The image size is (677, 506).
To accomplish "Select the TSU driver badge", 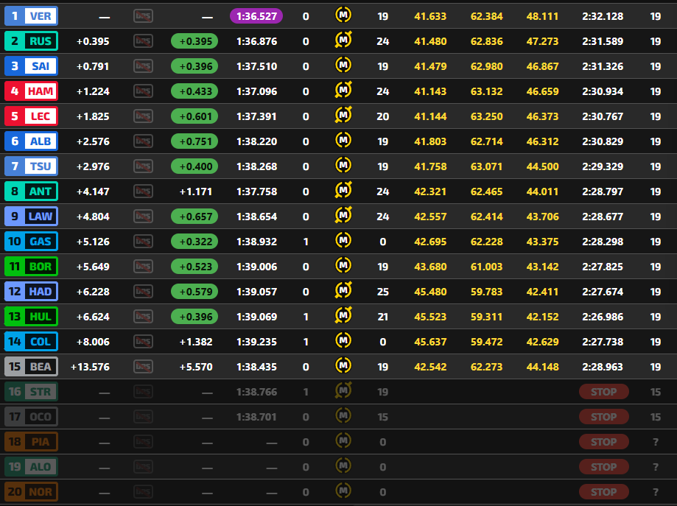I will pos(31,166).
